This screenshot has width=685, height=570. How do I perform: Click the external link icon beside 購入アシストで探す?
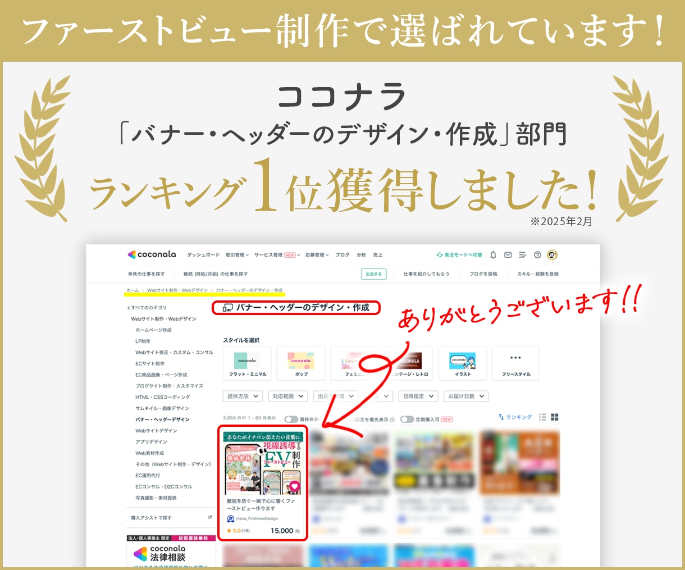[x=210, y=517]
